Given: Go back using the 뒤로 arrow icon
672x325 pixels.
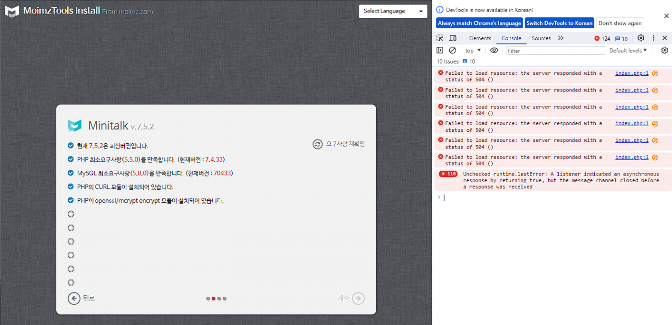Looking at the screenshot, I should [x=74, y=299].
